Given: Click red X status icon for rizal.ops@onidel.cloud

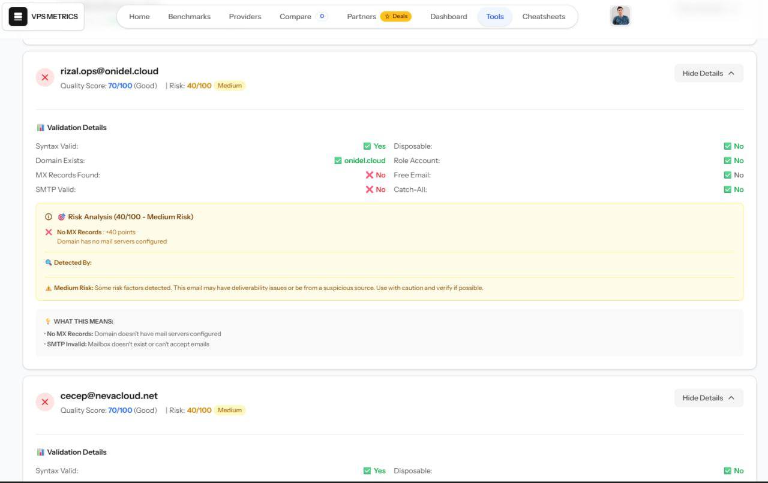Looking at the screenshot, I should pos(45,77).
